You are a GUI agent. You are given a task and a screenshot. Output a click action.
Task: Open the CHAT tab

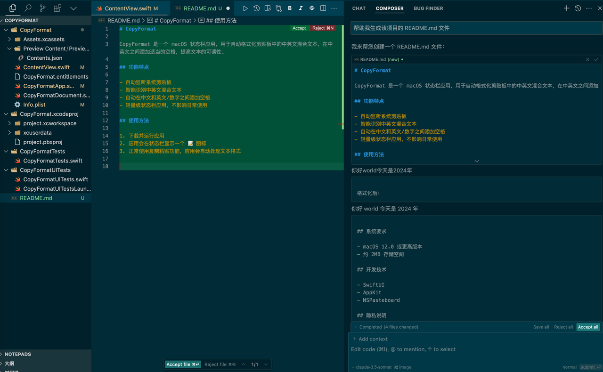point(359,8)
